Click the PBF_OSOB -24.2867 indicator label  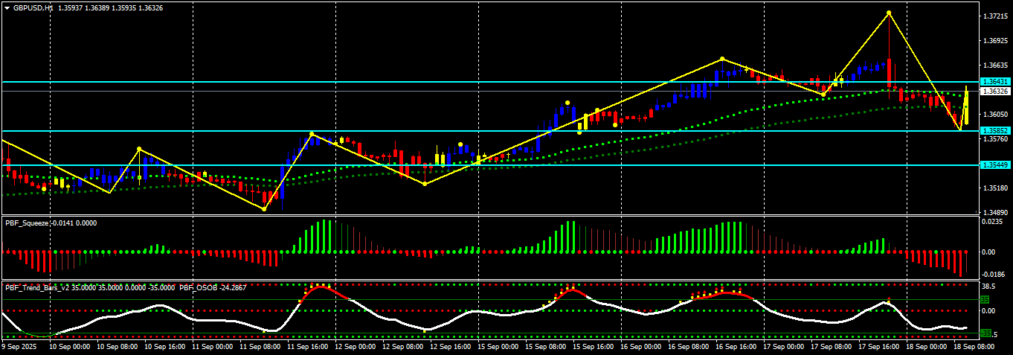pyautogui.click(x=213, y=287)
